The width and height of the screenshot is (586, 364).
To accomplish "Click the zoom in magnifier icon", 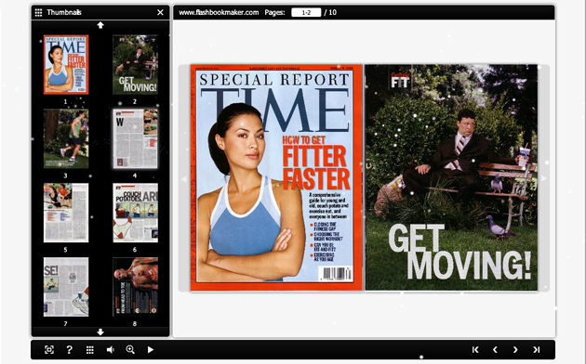I will (130, 349).
